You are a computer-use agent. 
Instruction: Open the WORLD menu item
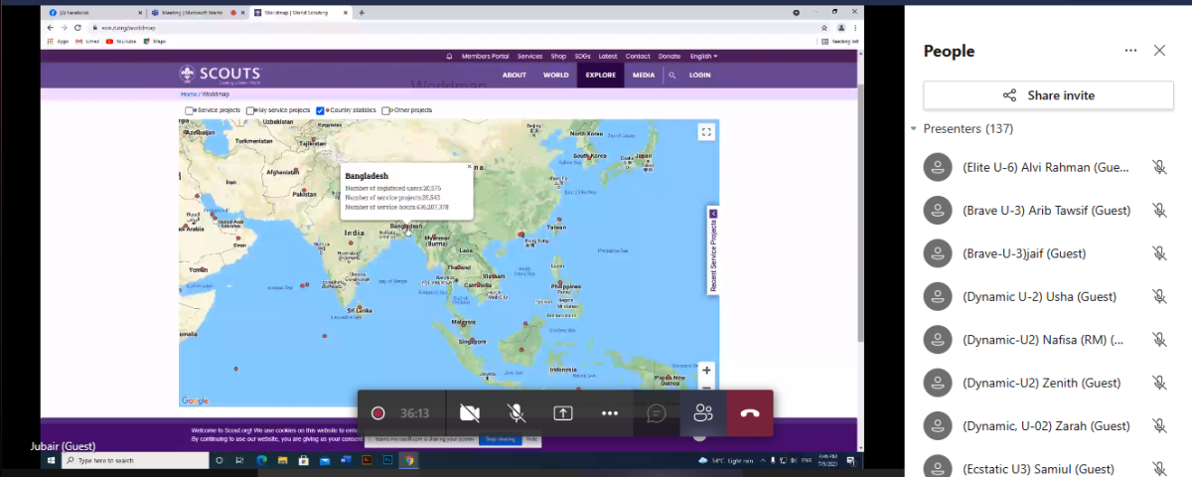tap(555, 76)
